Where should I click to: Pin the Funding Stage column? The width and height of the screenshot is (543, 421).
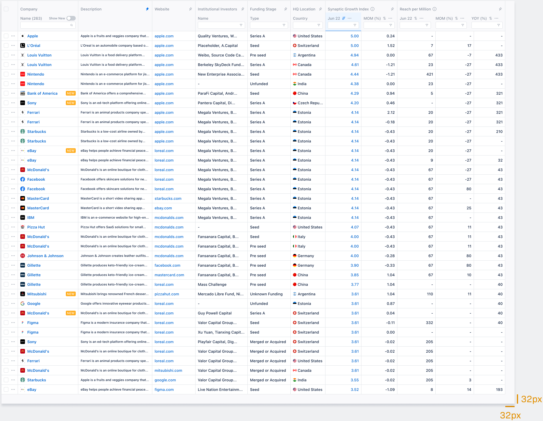coord(286,9)
